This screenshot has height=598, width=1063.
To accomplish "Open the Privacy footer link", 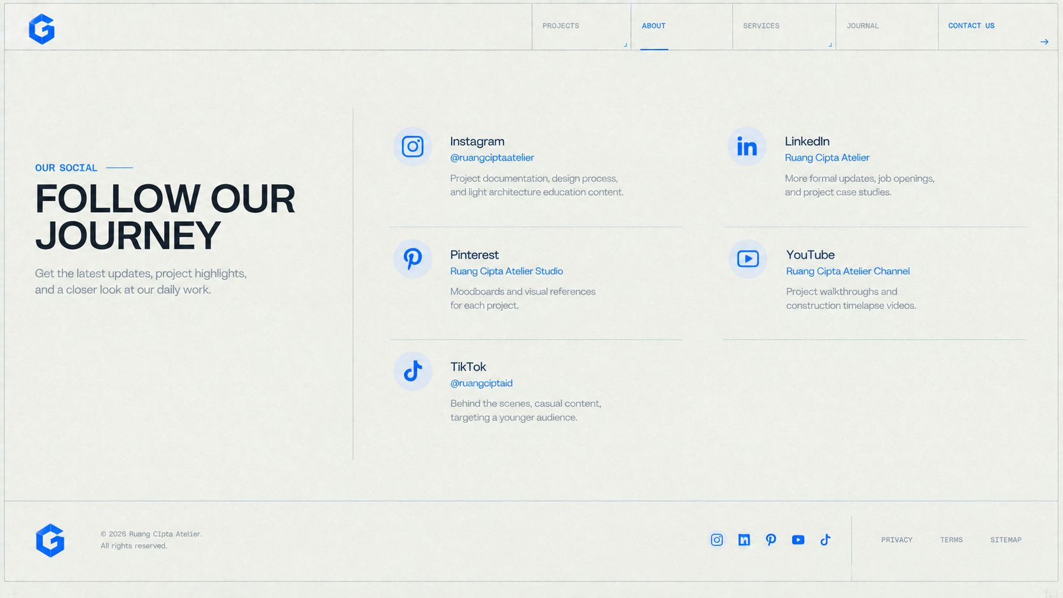I will tap(896, 540).
